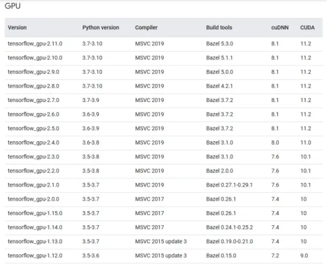Click MSVC 2019 in tensorflow_gpu-2.10.0 row
Screen dimensions: 327x265
(149, 58)
